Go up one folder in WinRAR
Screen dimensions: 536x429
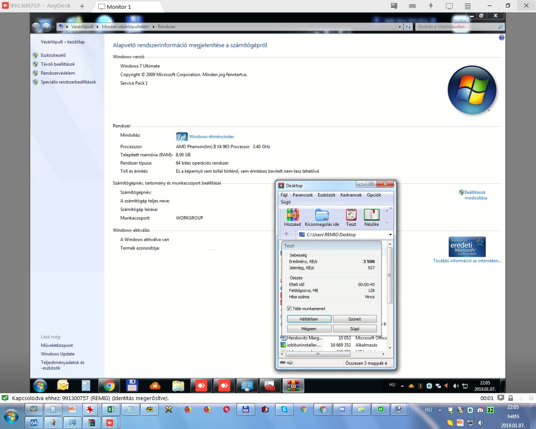coord(286,235)
